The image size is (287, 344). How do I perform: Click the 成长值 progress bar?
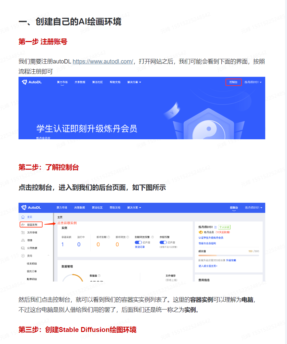tap(229, 255)
